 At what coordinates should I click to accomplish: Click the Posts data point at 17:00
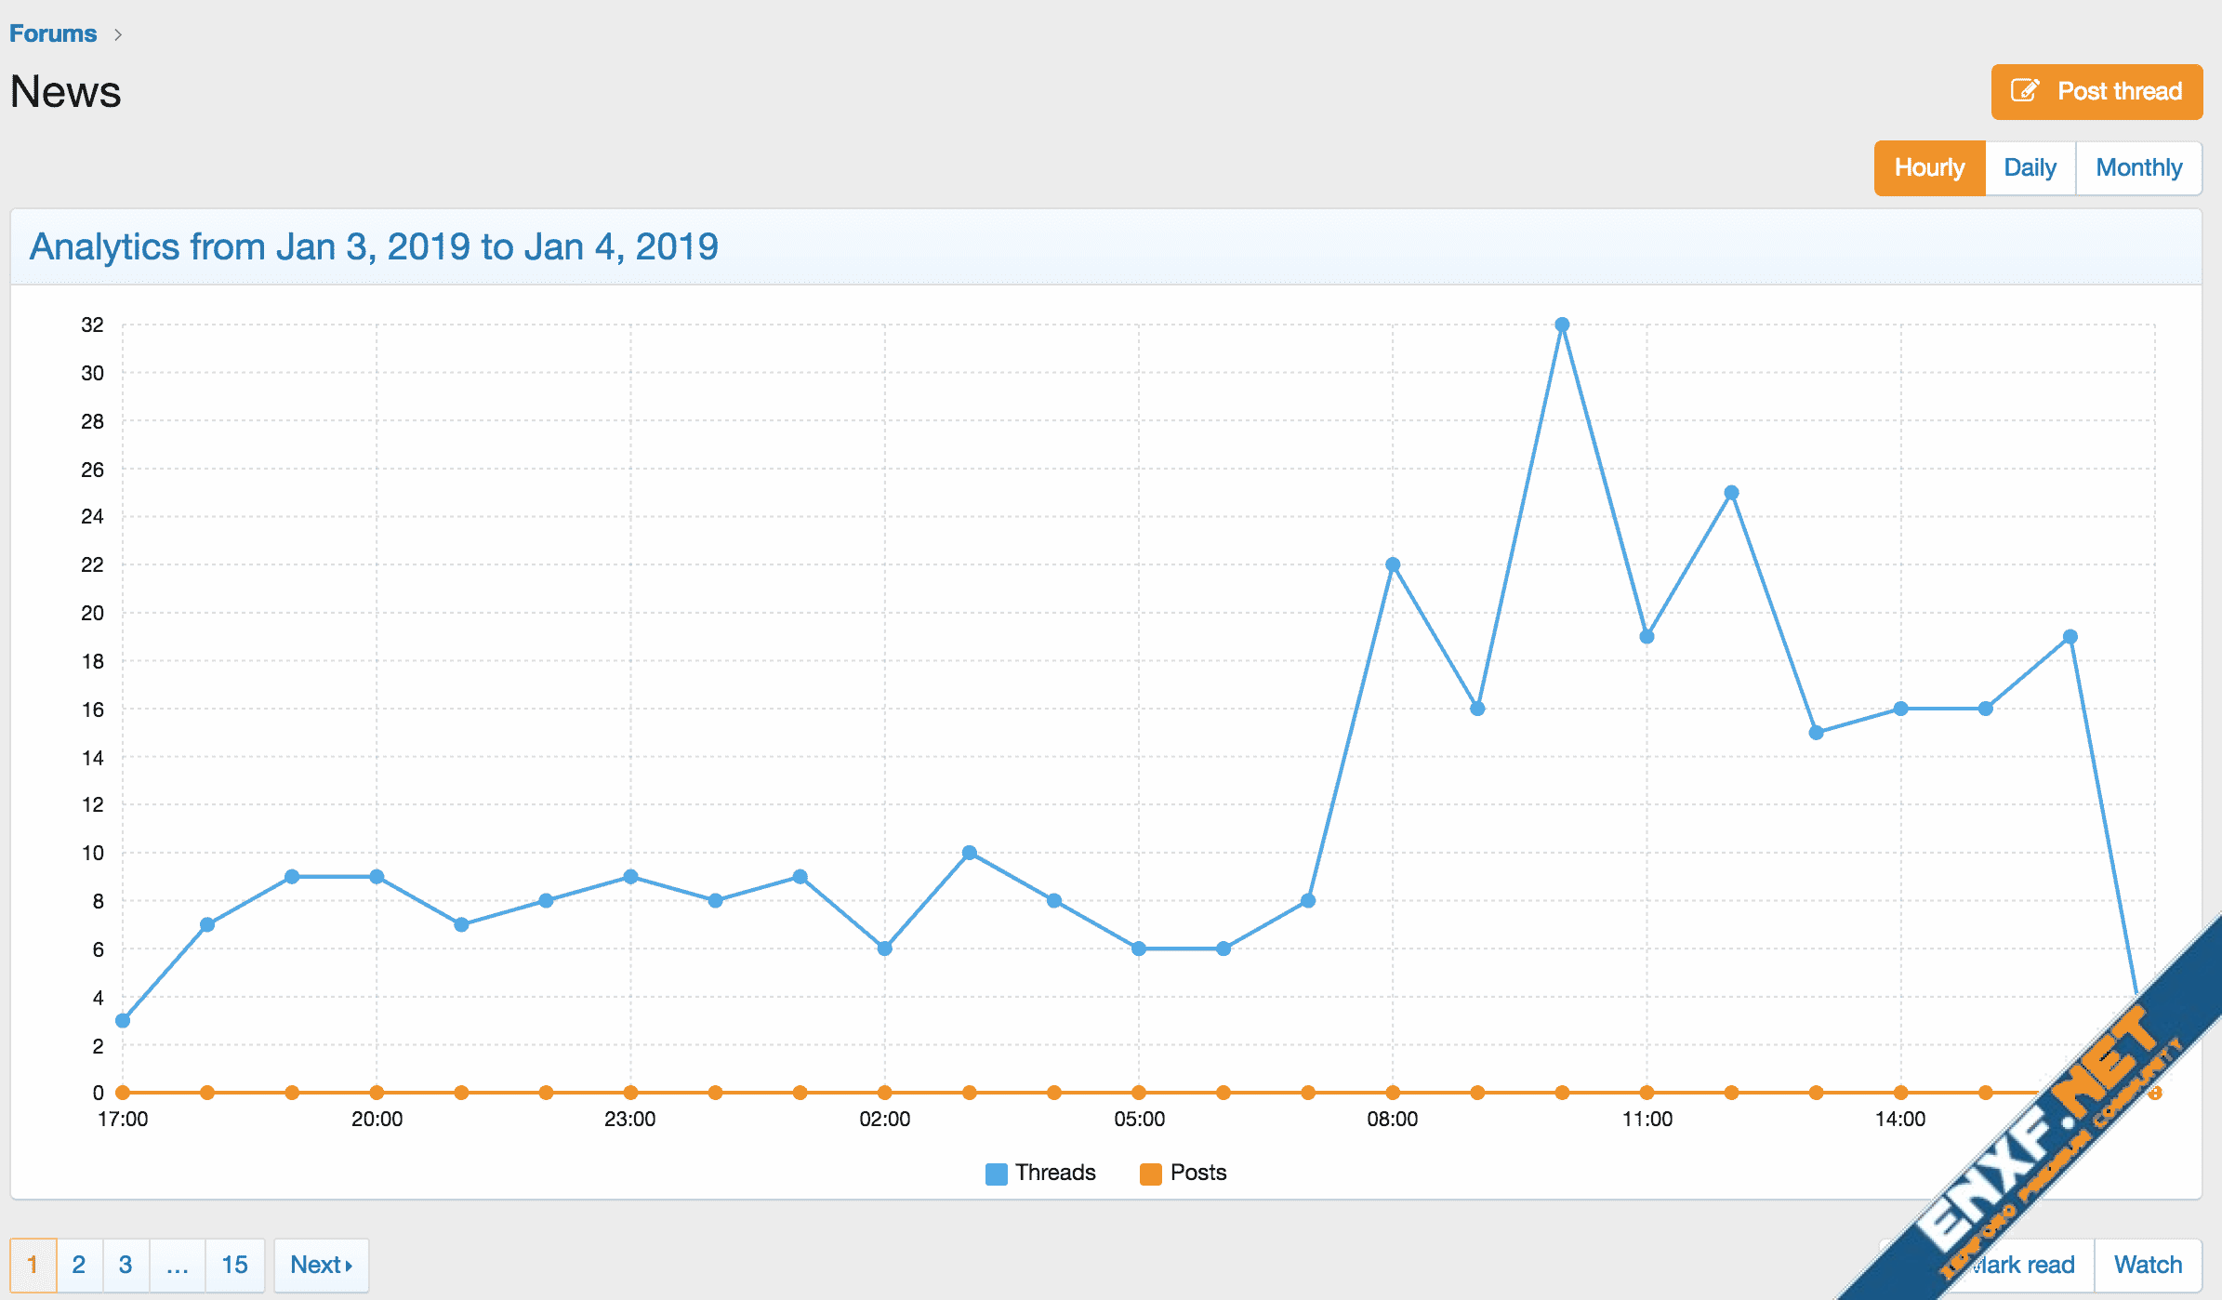[x=123, y=1093]
